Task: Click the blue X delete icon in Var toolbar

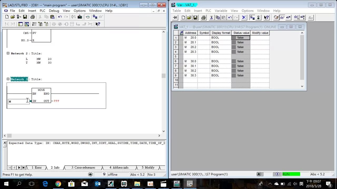Action: (x=244, y=18)
